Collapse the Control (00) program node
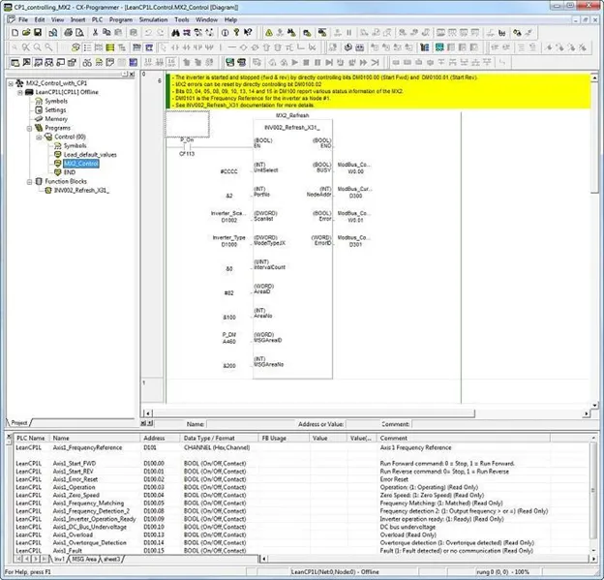This screenshot has width=604, height=580. click(40, 137)
